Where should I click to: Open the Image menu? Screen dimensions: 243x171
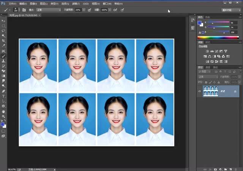[34, 3]
